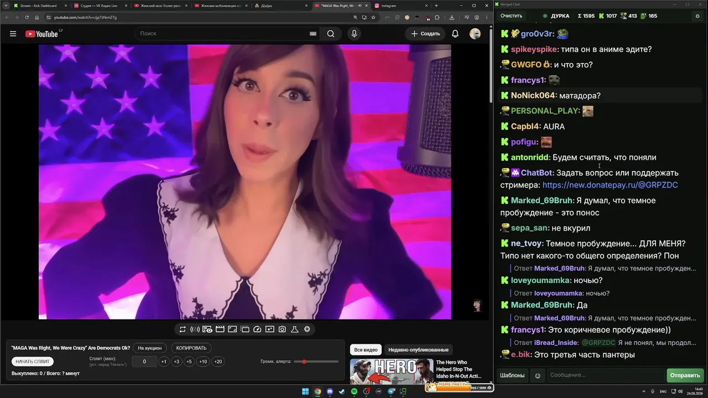
Task: Click the НАЧАТЬ СПЛИТ button
Action: 33,362
